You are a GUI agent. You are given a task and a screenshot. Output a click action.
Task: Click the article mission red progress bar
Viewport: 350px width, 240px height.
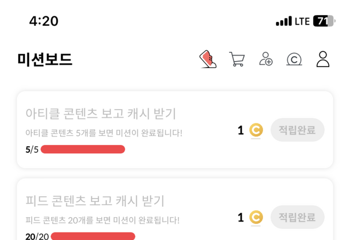pos(83,149)
